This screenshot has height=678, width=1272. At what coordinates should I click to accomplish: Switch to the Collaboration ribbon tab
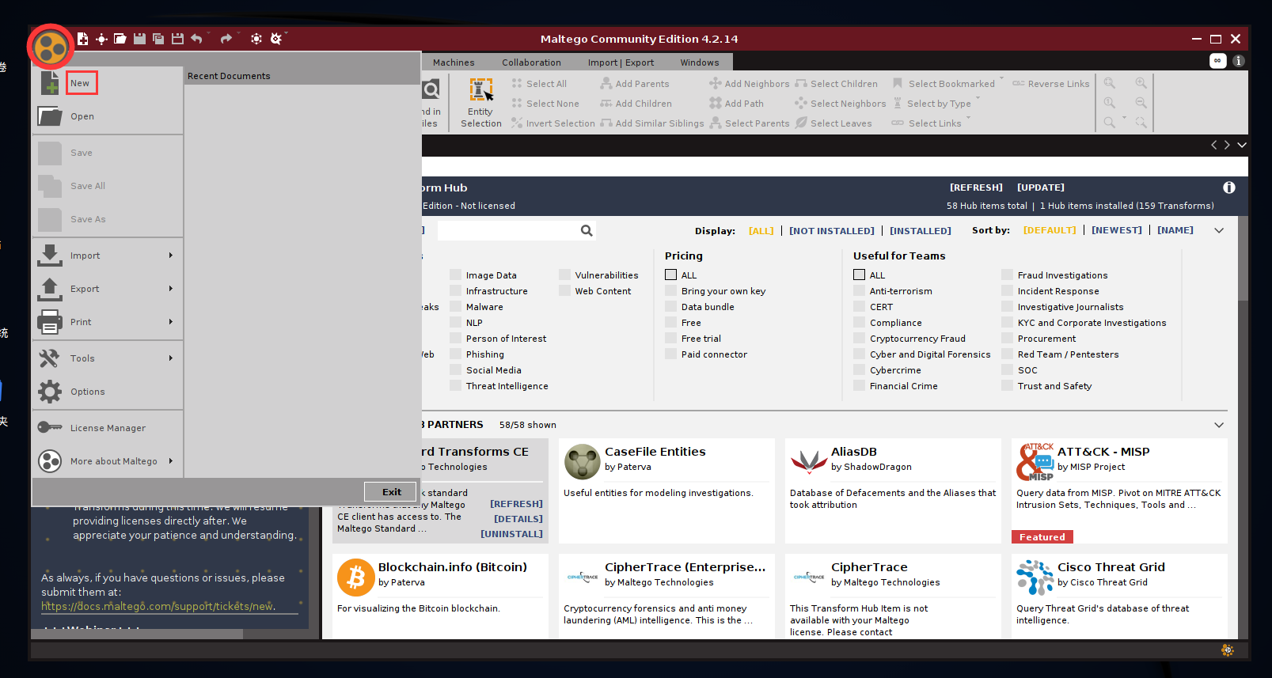pos(531,62)
